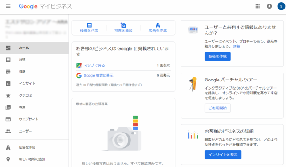Image resolution: width=286 pixels, height=167 pixels.
Task: Click the 投稿を作成 post icon at top
Action: [89, 25]
